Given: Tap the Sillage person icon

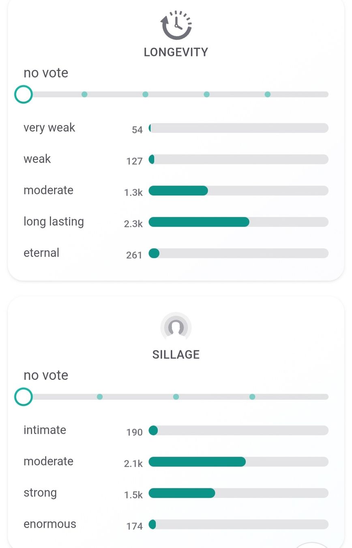Looking at the screenshot, I should (x=176, y=327).
